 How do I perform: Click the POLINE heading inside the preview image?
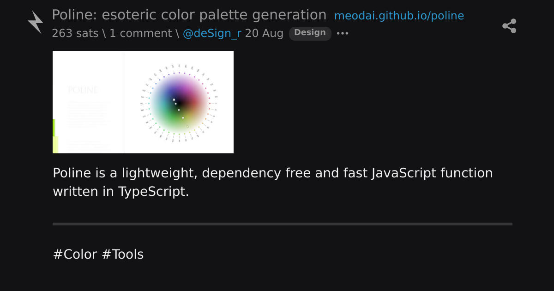click(83, 90)
